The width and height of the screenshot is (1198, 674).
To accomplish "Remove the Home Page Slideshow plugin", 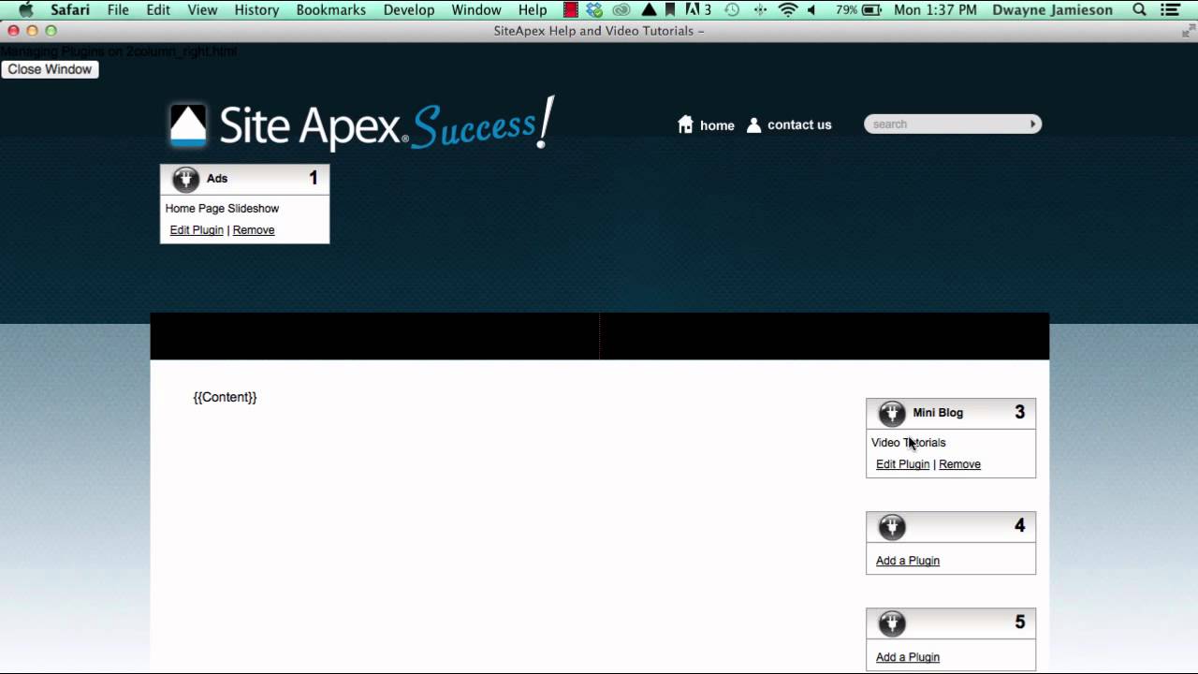I will click(254, 230).
